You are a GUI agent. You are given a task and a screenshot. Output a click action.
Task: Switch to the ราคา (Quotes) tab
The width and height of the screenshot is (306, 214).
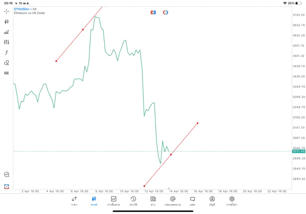[x=74, y=201]
